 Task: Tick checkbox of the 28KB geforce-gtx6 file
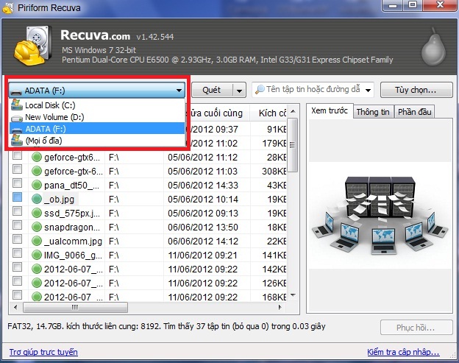(17, 155)
